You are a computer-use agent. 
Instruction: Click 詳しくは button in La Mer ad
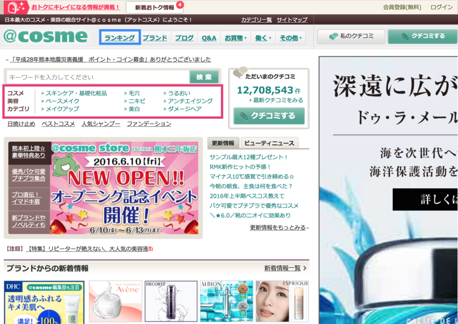pyautogui.click(x=425, y=199)
